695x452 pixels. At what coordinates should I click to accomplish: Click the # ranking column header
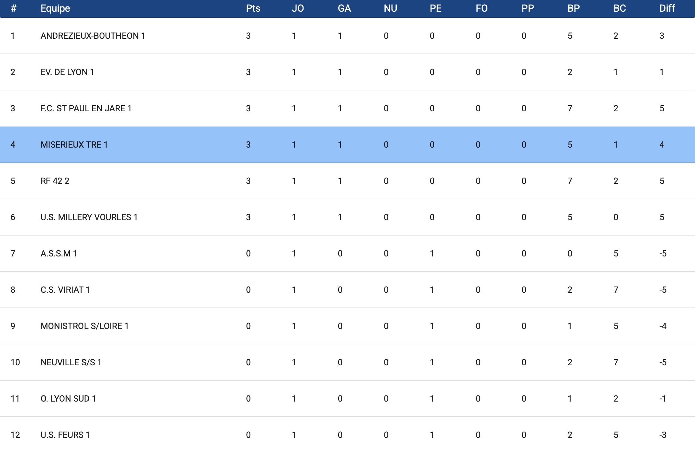pos(14,8)
